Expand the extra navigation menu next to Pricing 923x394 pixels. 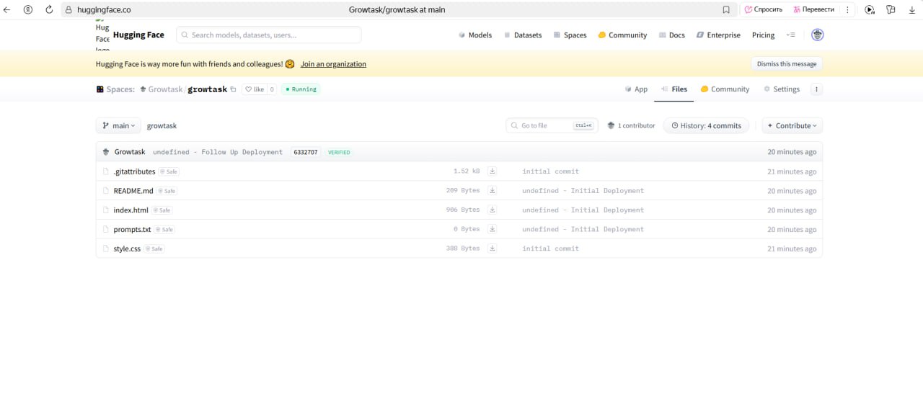(790, 35)
